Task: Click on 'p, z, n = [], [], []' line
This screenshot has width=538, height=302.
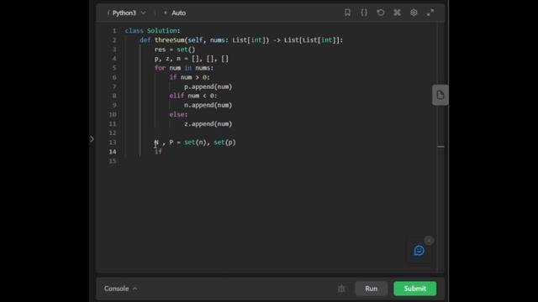Action: [192, 59]
